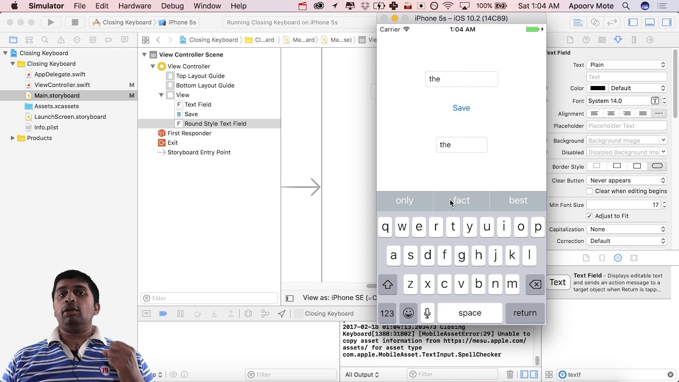Show the code snippet library braces icon
679x382 pixels.
coord(602,258)
